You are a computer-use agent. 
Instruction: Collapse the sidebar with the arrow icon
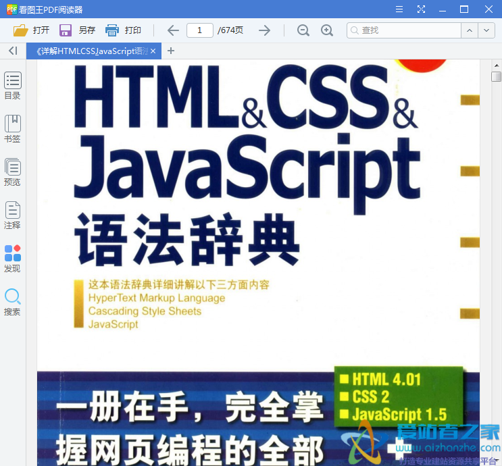pyautogui.click(x=13, y=51)
